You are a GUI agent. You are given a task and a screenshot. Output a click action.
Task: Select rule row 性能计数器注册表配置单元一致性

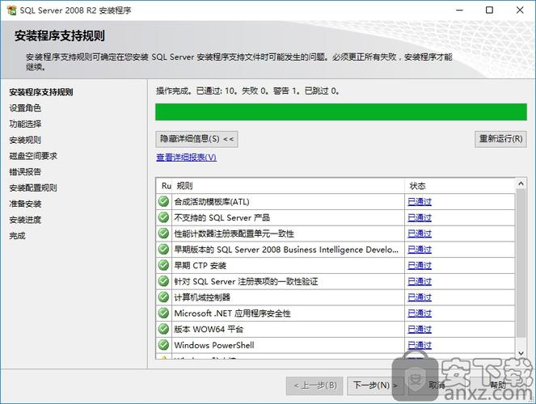(x=336, y=234)
